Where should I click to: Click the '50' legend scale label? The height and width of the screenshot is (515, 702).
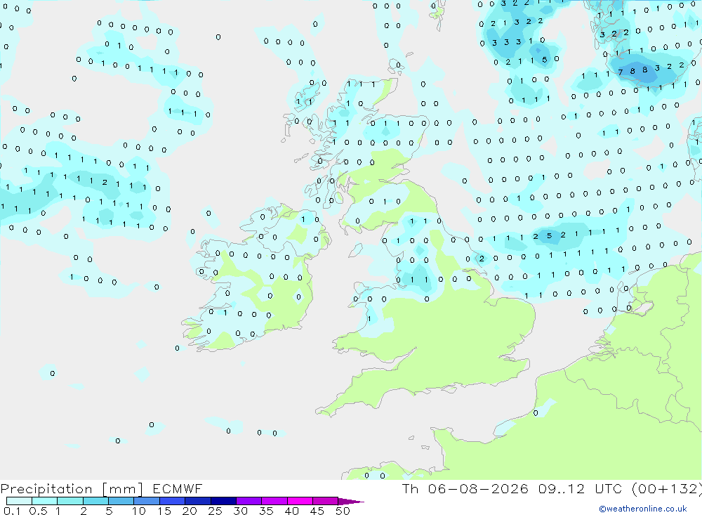[343, 511]
